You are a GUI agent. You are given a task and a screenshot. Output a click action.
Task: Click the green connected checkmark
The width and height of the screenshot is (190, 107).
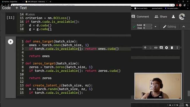[x=134, y=26]
